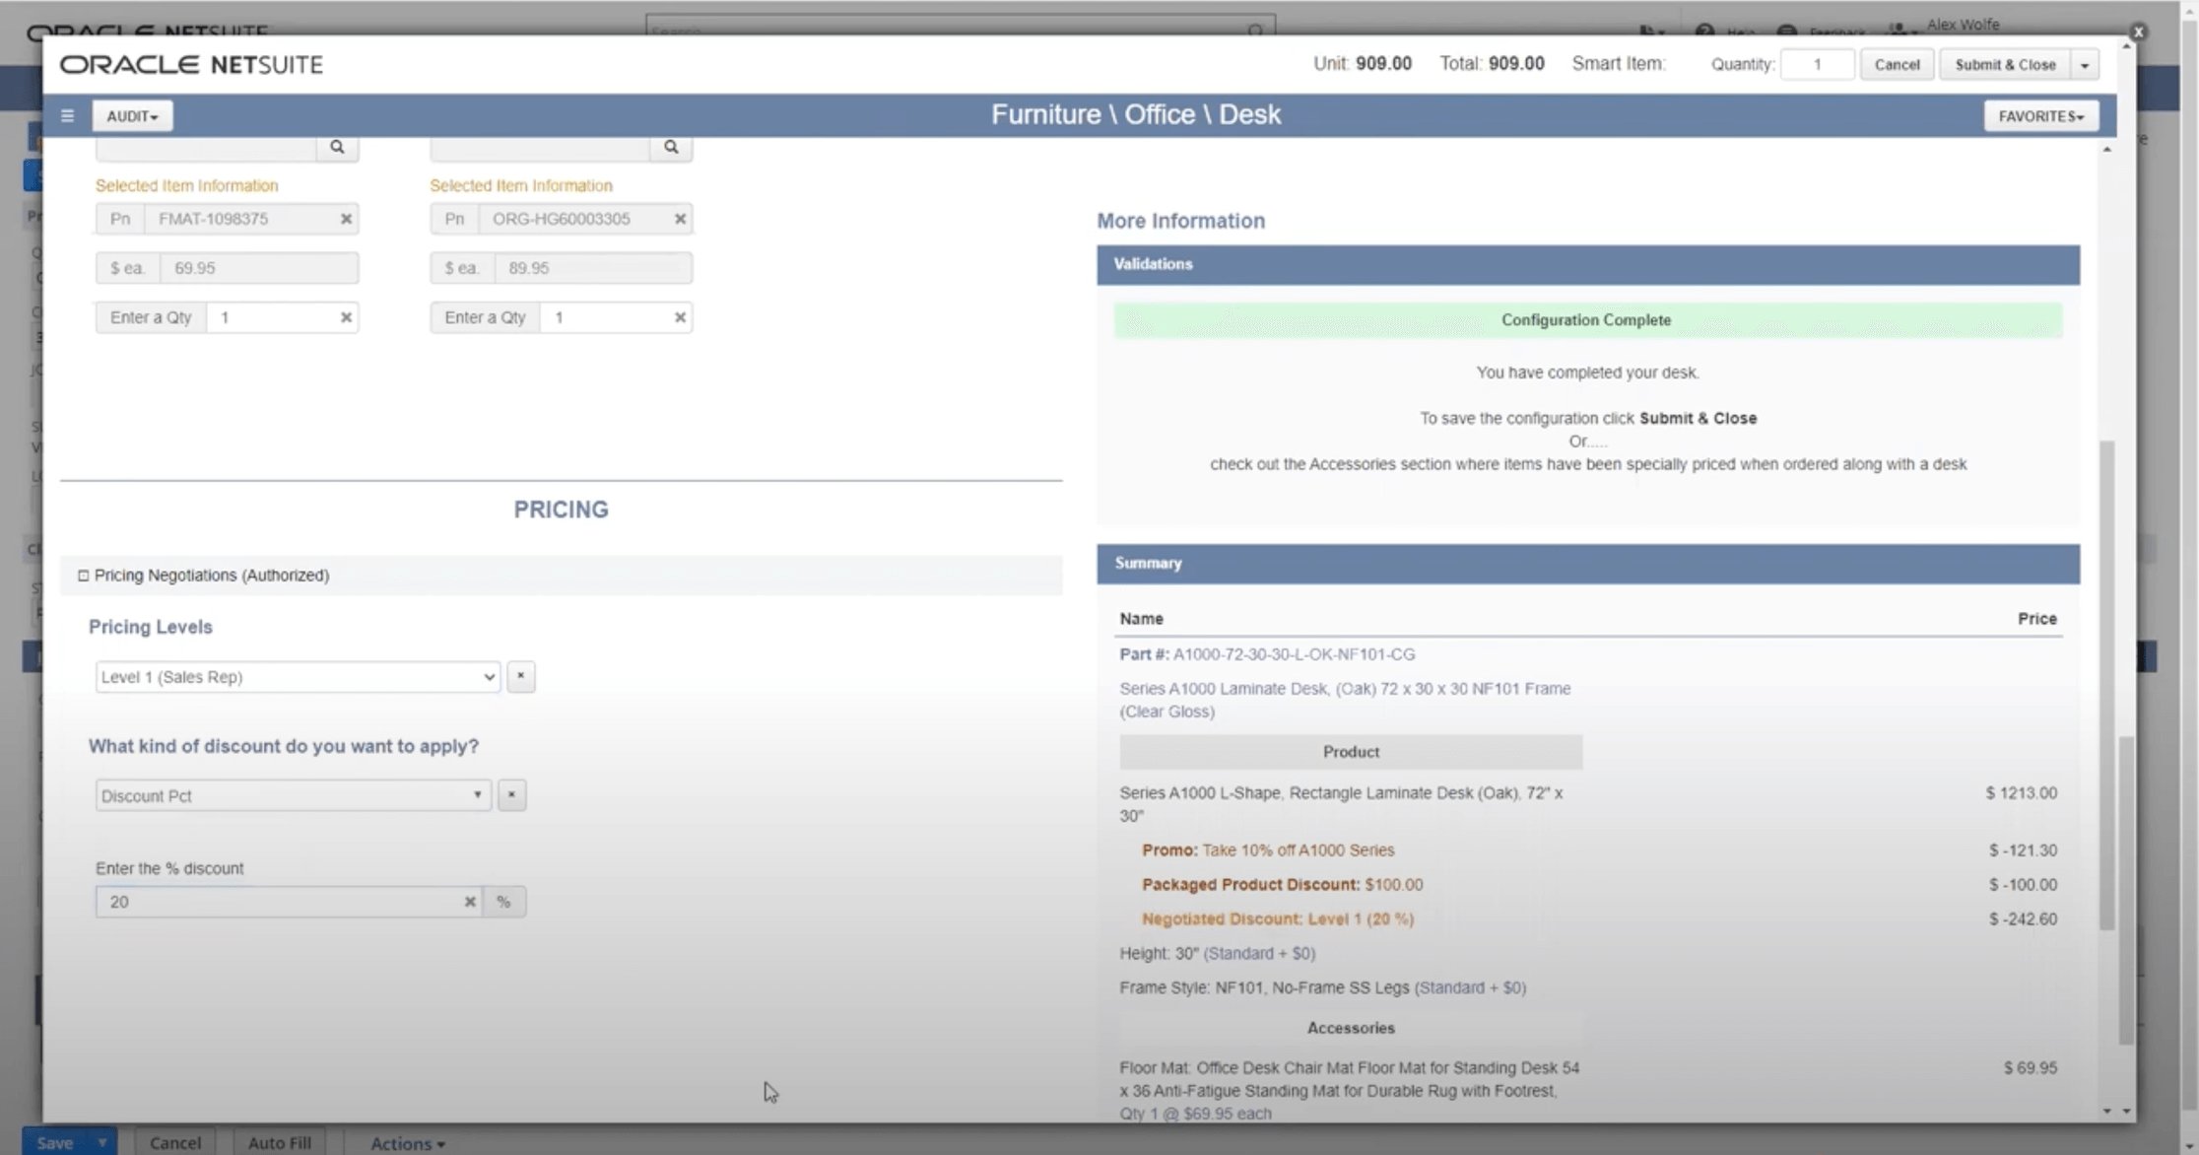Click the Quantity input field
The image size is (2199, 1155).
point(1817,65)
